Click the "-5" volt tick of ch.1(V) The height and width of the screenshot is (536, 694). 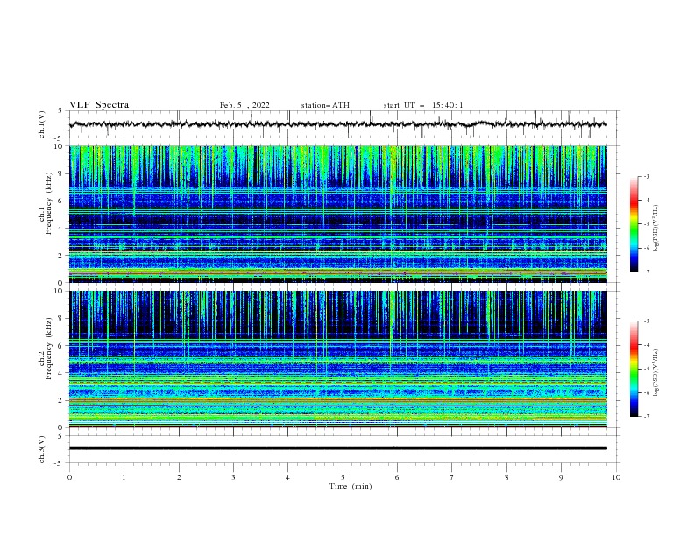click(x=60, y=138)
